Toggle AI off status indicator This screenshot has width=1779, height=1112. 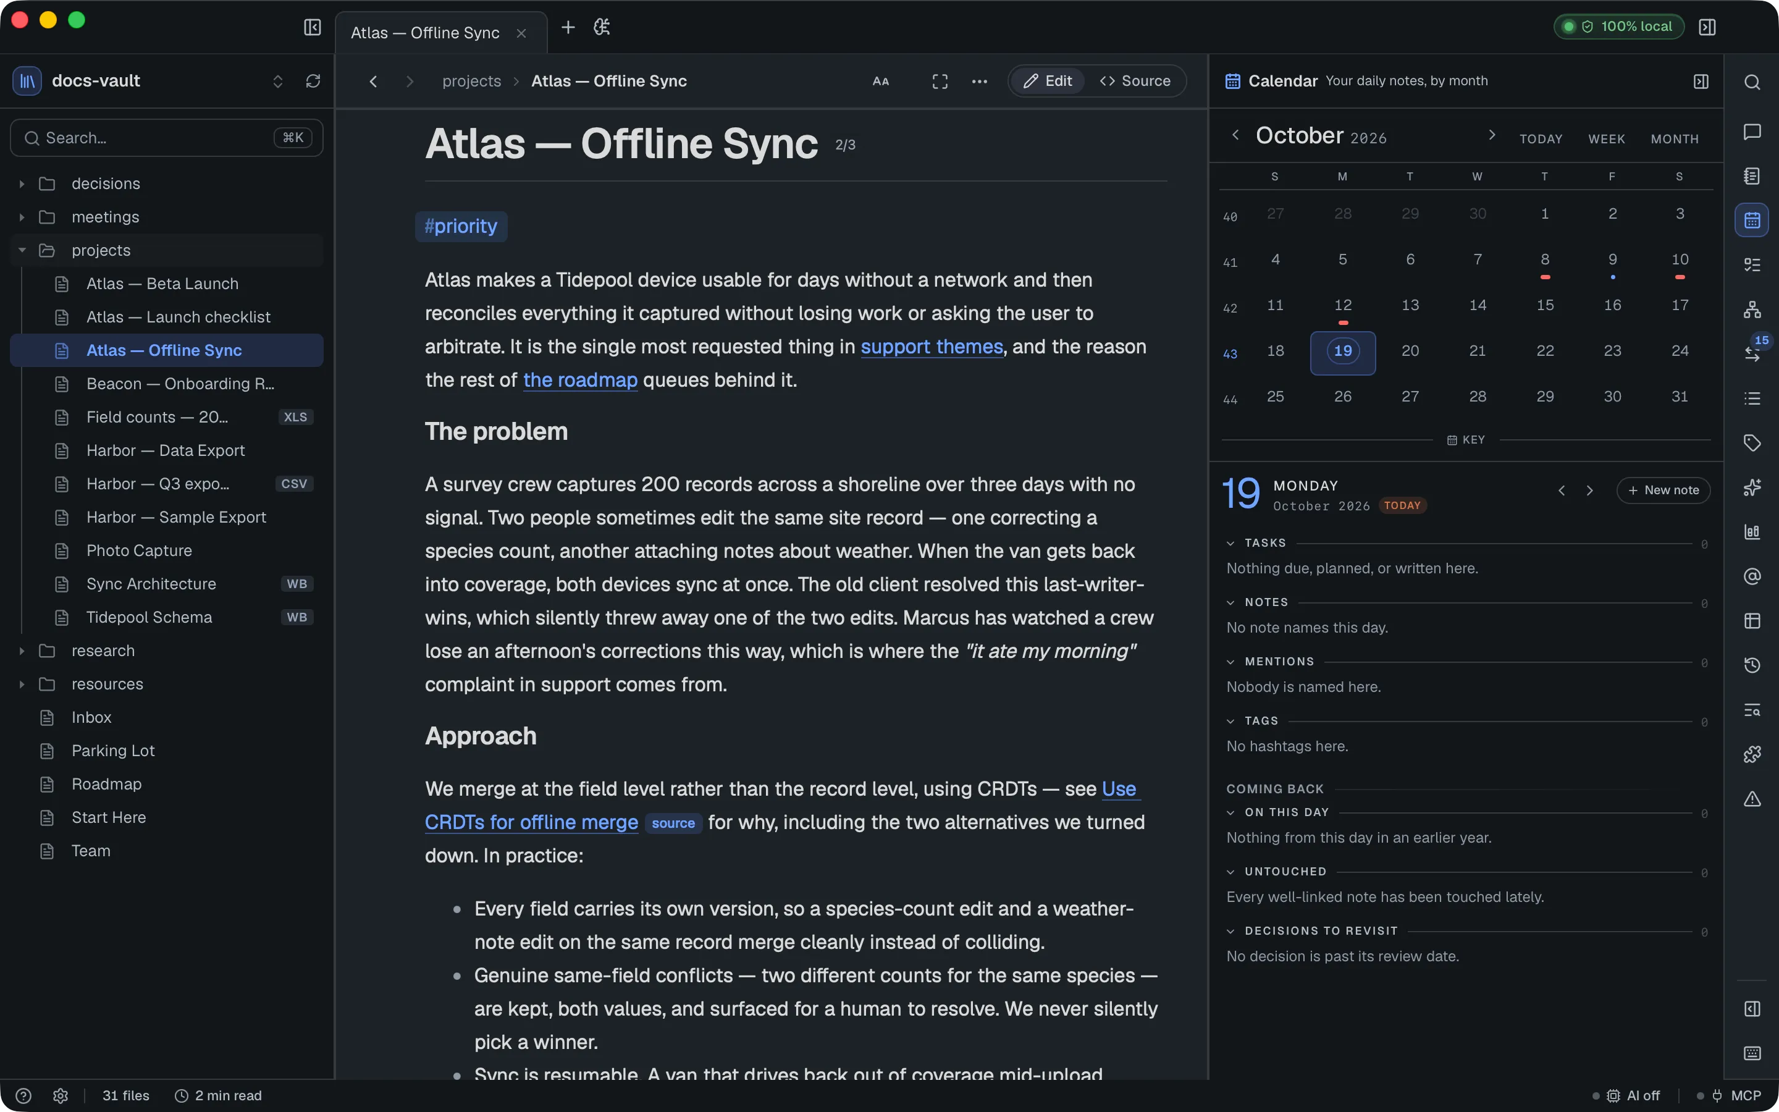[x=1627, y=1095]
